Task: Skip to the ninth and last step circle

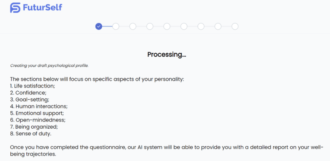Action: [x=235, y=26]
